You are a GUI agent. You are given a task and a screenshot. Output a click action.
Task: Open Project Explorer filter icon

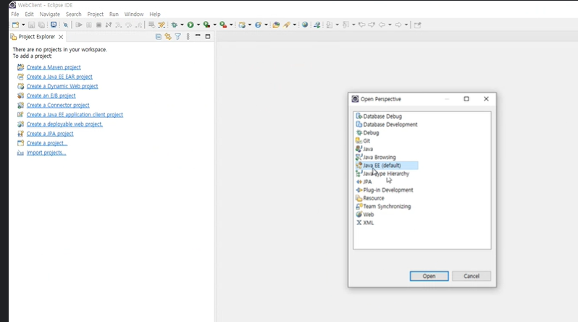pos(178,36)
